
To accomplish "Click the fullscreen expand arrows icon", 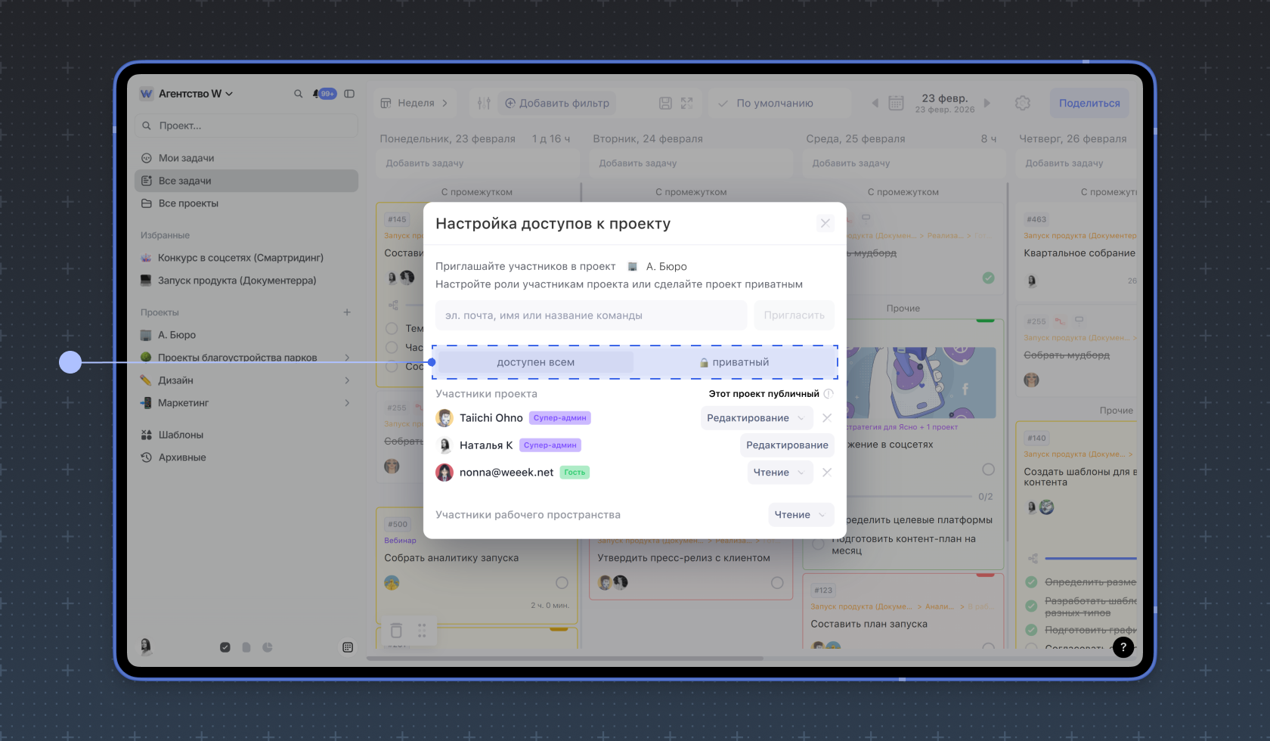I will [686, 103].
